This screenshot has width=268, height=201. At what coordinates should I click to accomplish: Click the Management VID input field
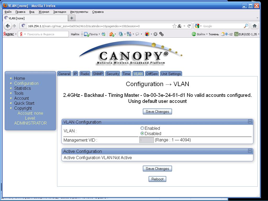[x=147, y=140]
